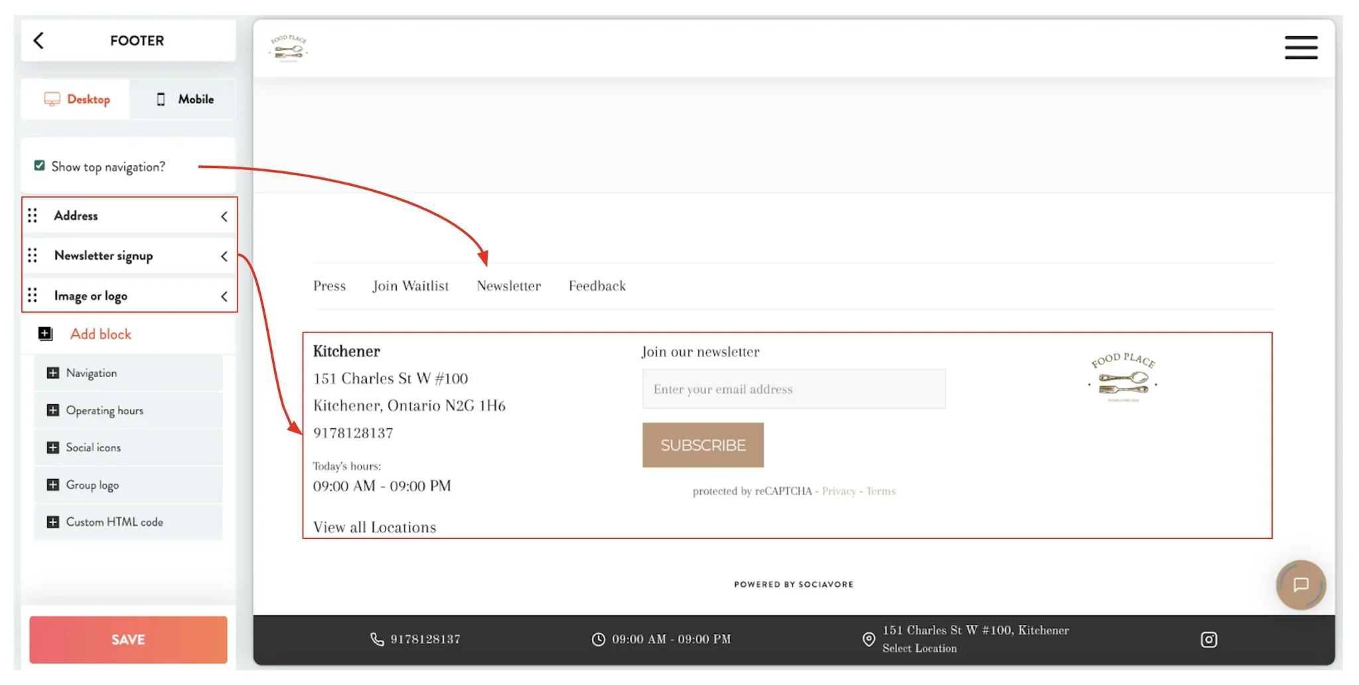Click the drag handle of Image or logo block
The height and width of the screenshot is (685, 1359).
[33, 295]
